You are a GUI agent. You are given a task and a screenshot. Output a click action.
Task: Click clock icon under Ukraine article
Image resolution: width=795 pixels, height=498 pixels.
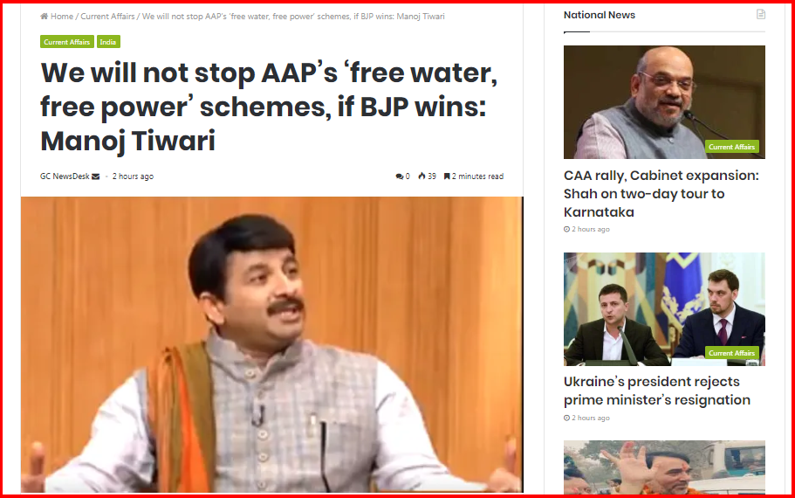567,418
